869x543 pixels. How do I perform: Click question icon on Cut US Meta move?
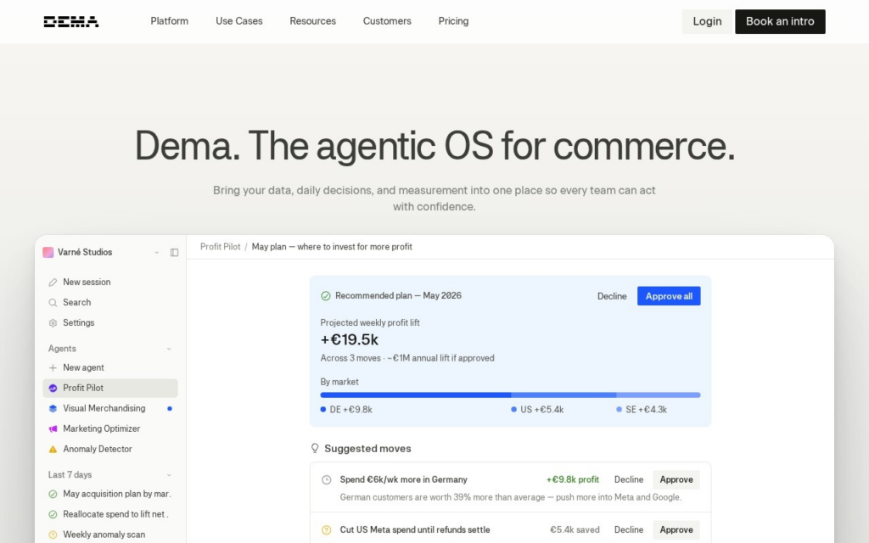click(x=327, y=530)
